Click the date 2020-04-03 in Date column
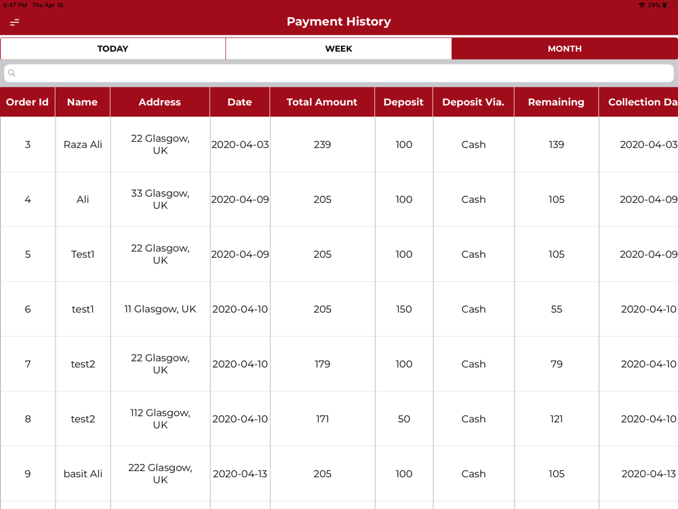The width and height of the screenshot is (678, 509). click(240, 145)
